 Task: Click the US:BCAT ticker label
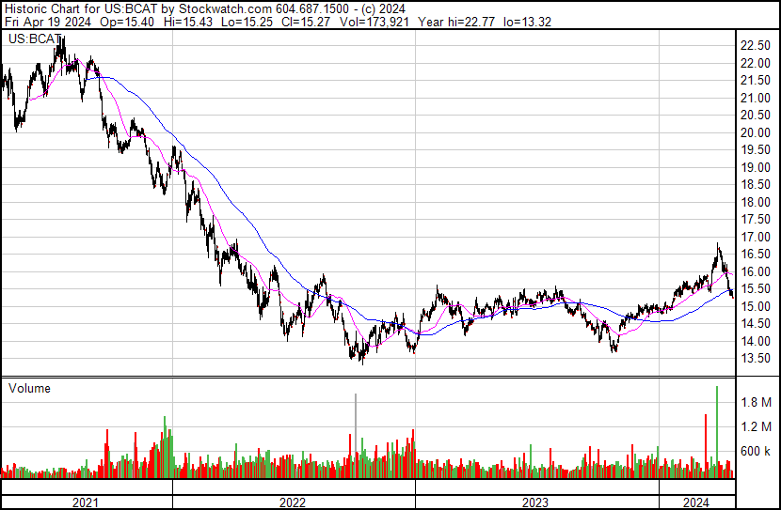pyautogui.click(x=35, y=39)
